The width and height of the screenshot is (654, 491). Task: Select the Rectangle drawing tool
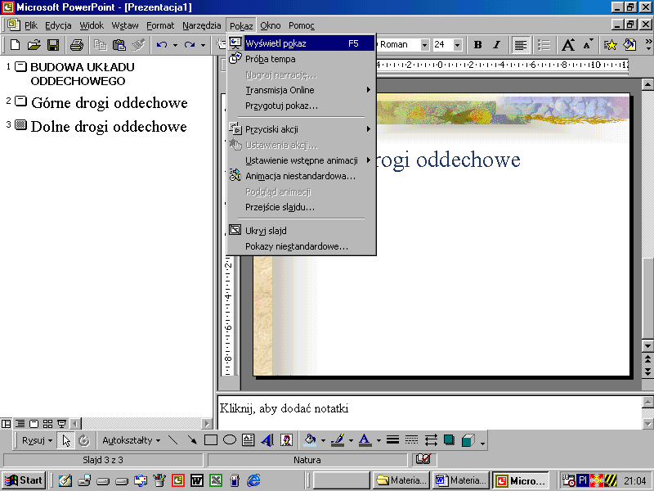click(x=211, y=440)
